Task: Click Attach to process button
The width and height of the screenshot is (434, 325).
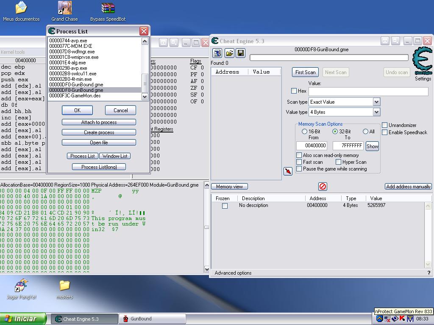Action: click(99, 122)
